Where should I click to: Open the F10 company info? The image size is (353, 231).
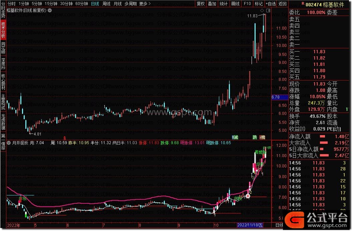pyautogui.click(x=247, y=4)
